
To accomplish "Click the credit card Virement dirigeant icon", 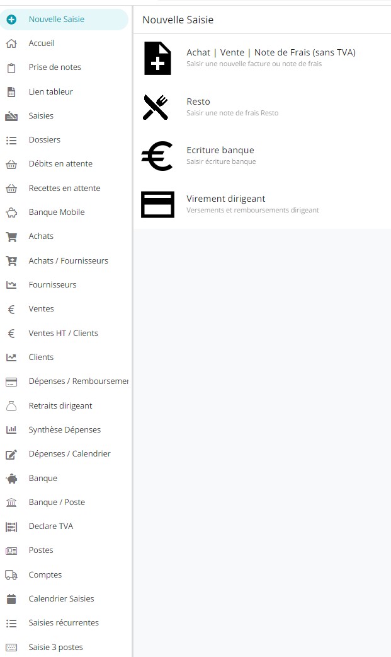I will 157,204.
